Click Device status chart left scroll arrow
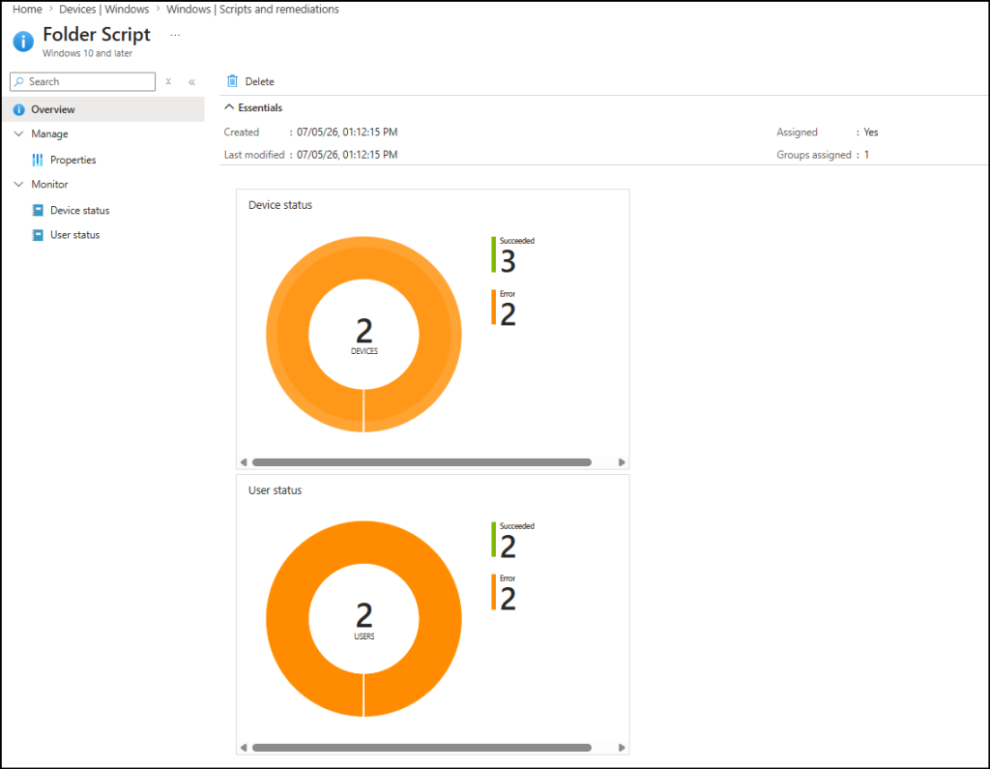990x769 pixels. point(244,462)
